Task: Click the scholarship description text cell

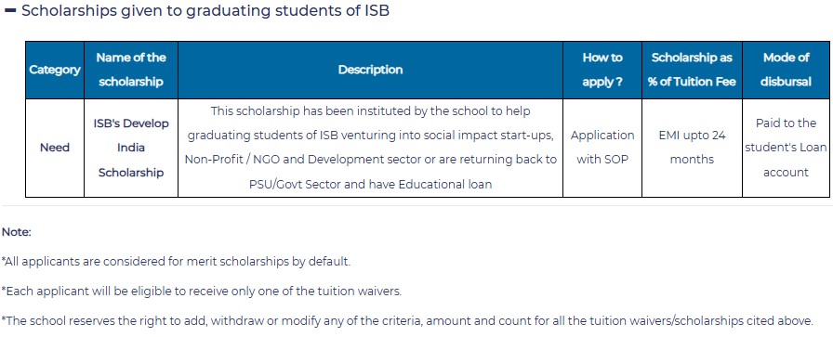Action: pos(370,148)
